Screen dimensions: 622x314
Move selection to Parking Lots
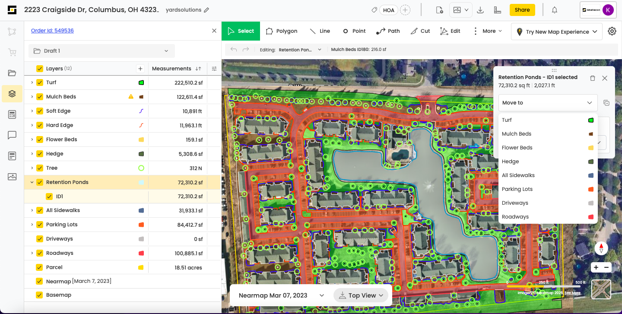click(517, 189)
